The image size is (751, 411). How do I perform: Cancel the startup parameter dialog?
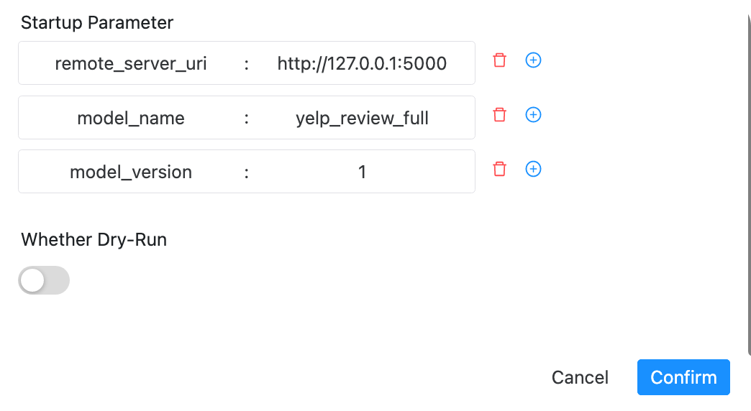(x=580, y=378)
